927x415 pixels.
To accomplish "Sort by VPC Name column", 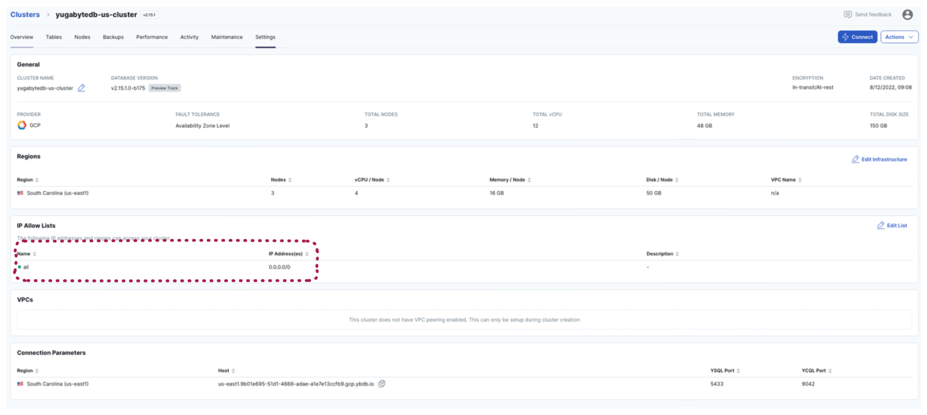I will pos(800,180).
